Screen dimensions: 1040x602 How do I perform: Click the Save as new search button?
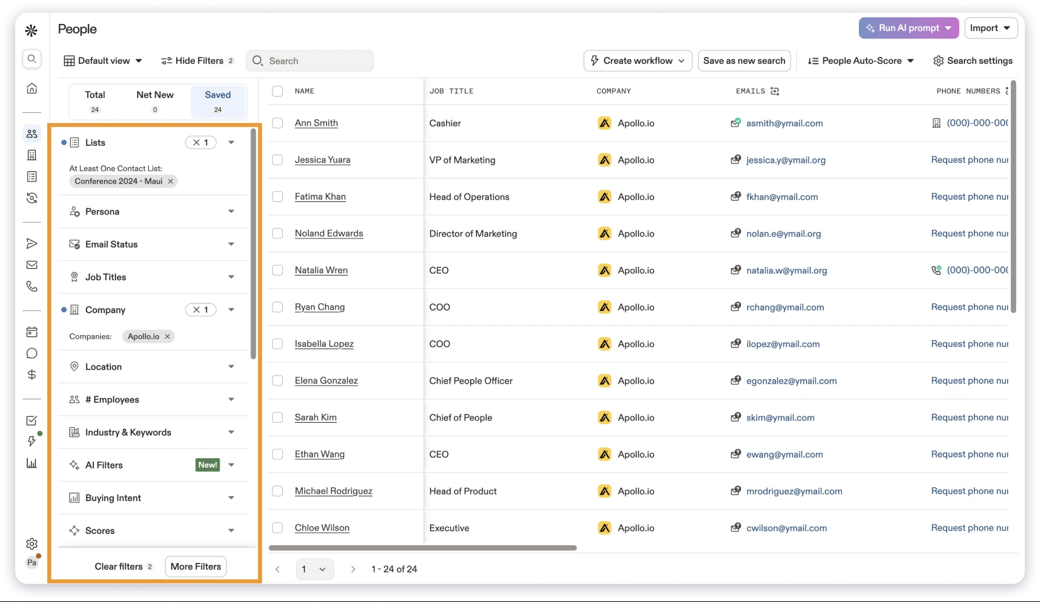tap(743, 61)
